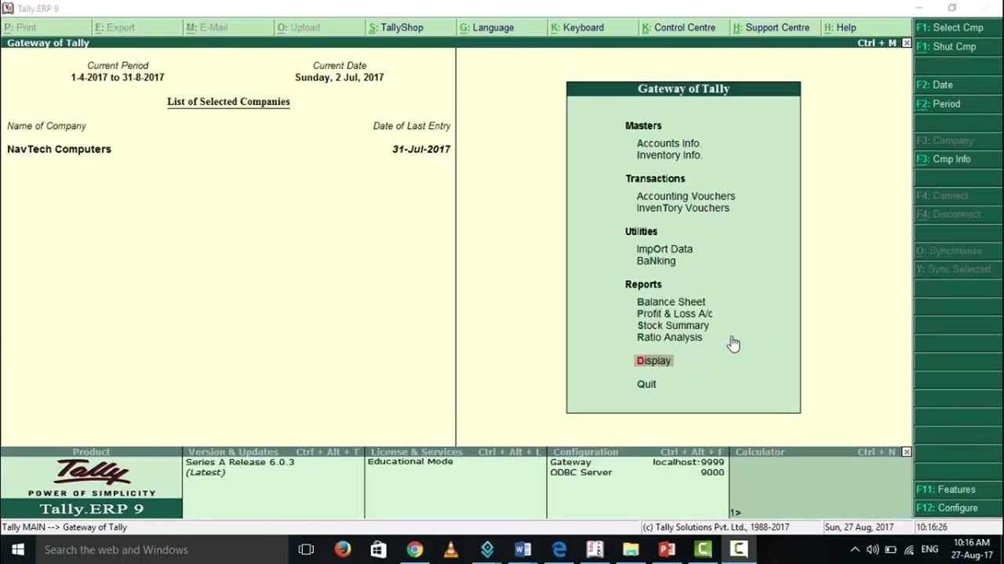Image resolution: width=1004 pixels, height=564 pixels.
Task: Open the taskbar clock showing 10:16 AM
Action: (x=972, y=549)
